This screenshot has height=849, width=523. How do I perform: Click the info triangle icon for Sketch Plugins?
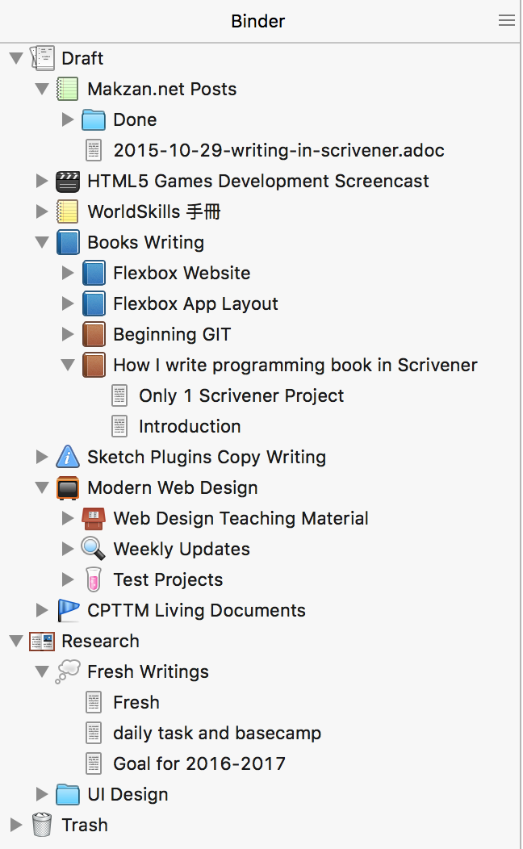[68, 457]
